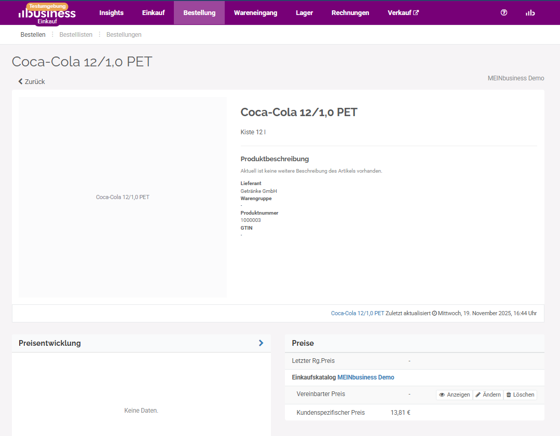The width and height of the screenshot is (560, 436).
Task: Click the Coca-Cola 12/1,0 PET footer link
Action: pos(358,313)
